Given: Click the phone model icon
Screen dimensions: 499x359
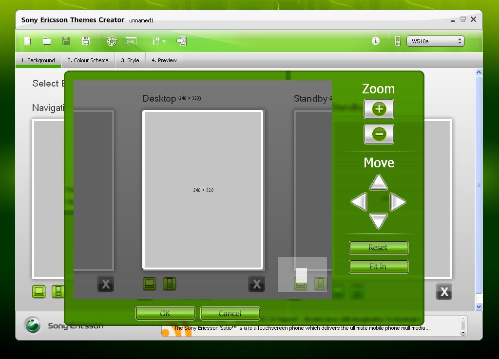Looking at the screenshot, I should [398, 41].
